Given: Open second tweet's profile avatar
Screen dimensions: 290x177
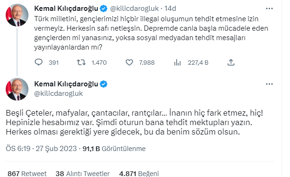Looking at the screenshot, I should (x=17, y=89).
